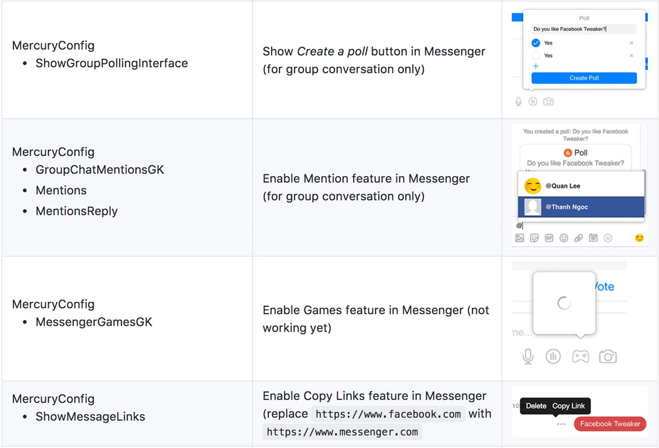Select the game controller icon

coord(580,356)
